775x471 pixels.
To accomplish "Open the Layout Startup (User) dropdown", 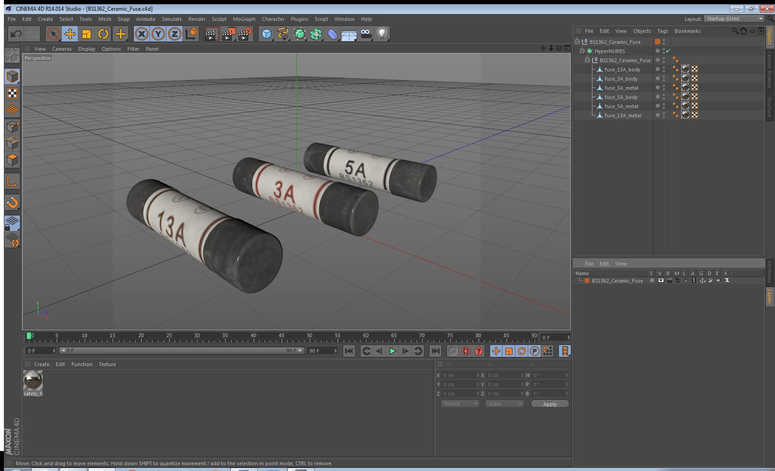I will click(734, 19).
